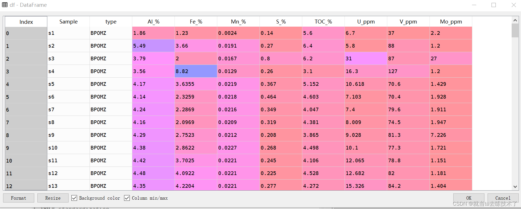This screenshot has width=521, height=209.
Task: Click the Mn_% column header
Action: click(239, 22)
